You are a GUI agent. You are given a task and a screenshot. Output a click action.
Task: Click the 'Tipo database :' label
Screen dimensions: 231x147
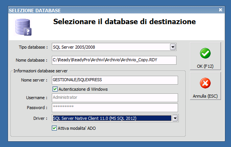coord(33,47)
